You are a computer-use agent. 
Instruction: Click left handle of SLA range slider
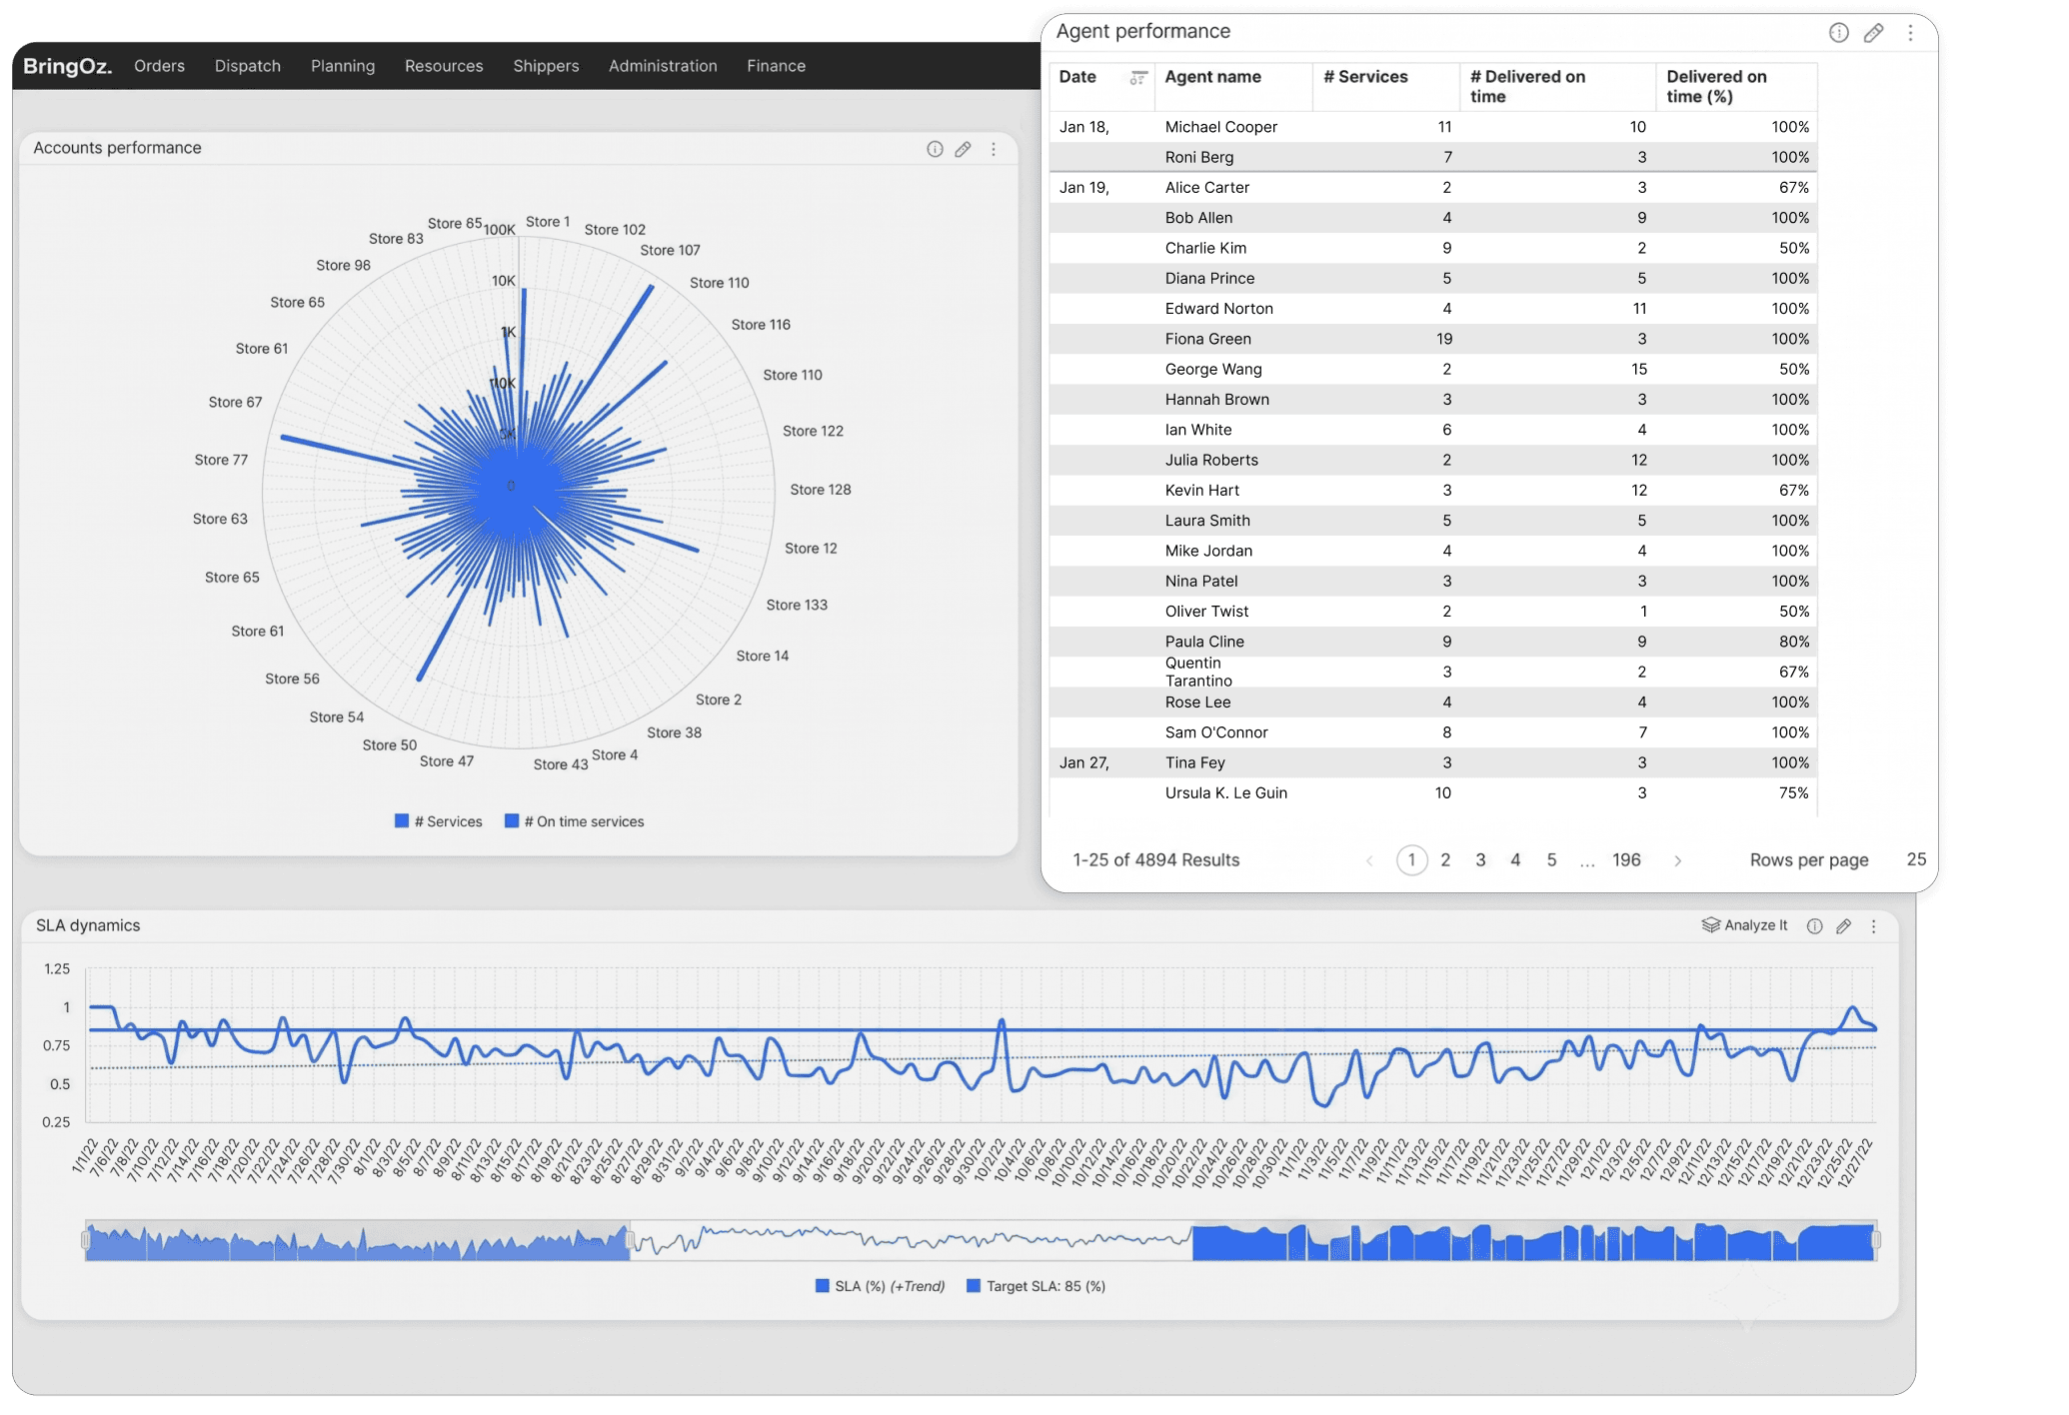(x=86, y=1241)
